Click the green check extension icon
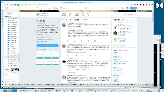164x92 pixels. point(152,5)
